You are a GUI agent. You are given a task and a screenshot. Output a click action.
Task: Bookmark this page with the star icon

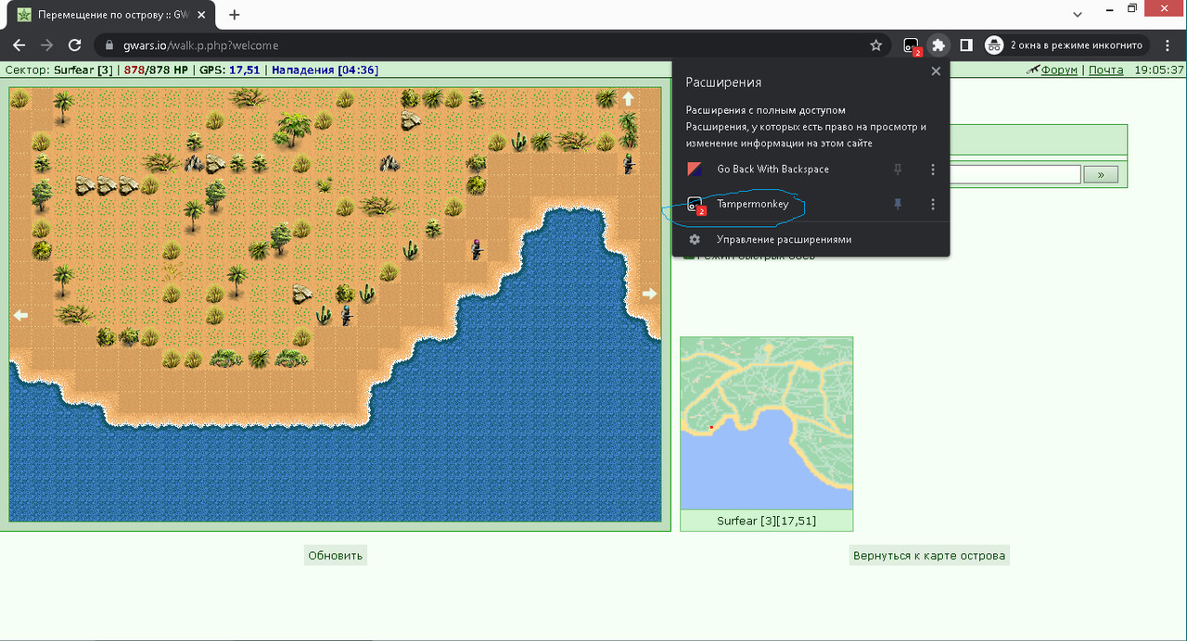point(875,44)
